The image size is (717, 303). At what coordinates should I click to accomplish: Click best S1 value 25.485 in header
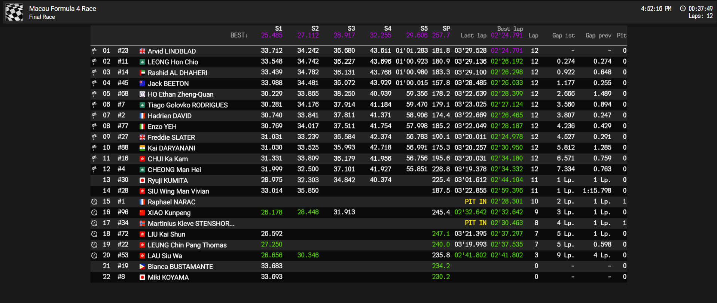pyautogui.click(x=272, y=36)
